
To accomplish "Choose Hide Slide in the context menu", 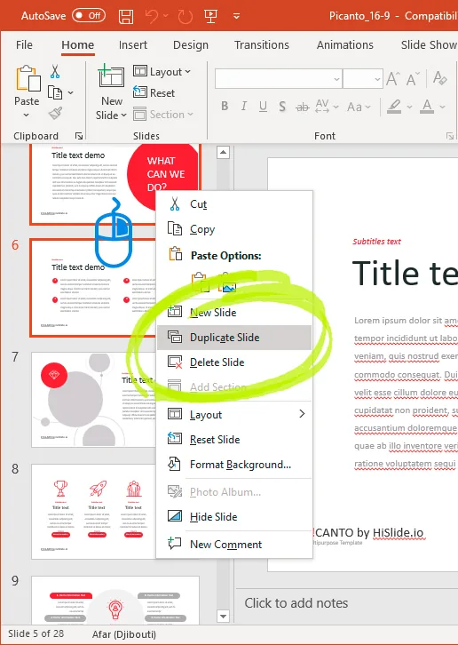I will [x=234, y=517].
